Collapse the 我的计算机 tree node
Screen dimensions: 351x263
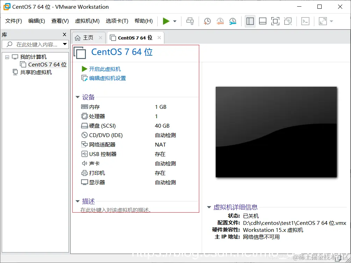pyautogui.click(x=7, y=57)
